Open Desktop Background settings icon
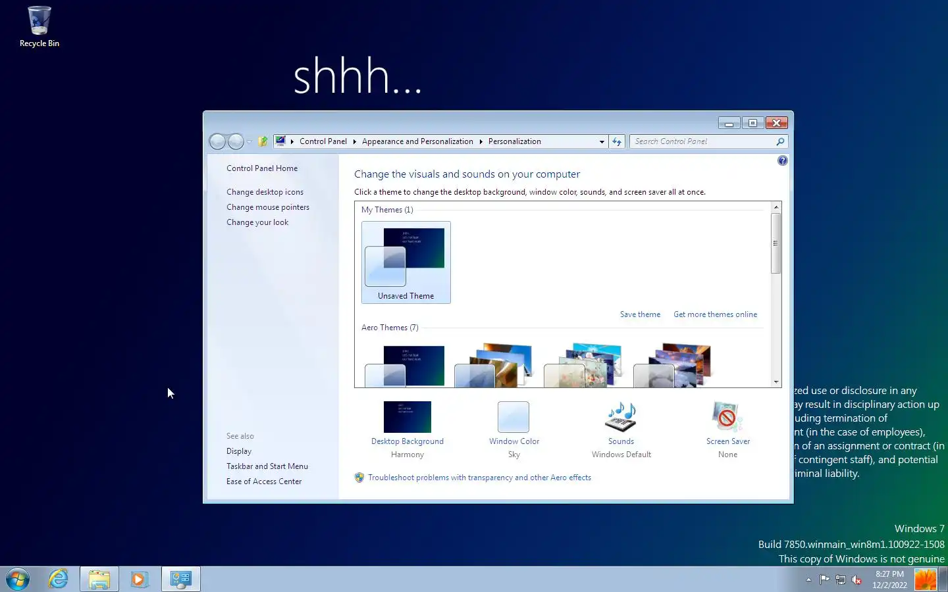Screen dimensions: 948x592 coord(408,417)
